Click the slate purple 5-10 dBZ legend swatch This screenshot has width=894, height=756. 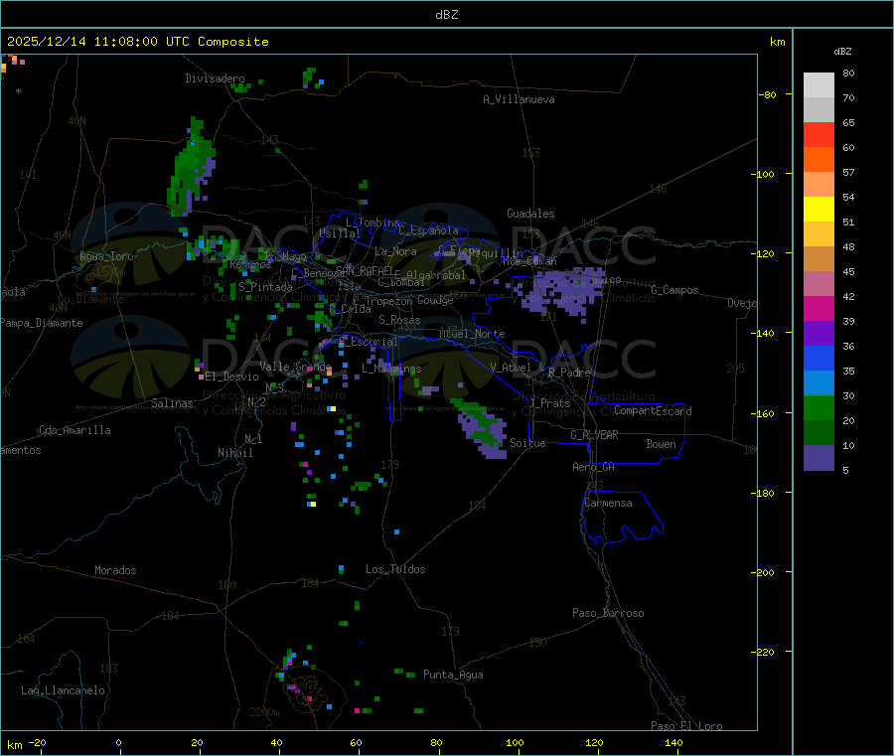click(819, 457)
